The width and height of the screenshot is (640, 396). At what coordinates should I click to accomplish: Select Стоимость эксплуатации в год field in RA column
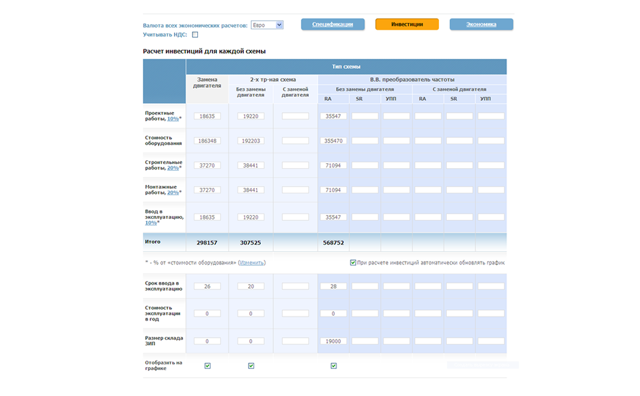333,313
